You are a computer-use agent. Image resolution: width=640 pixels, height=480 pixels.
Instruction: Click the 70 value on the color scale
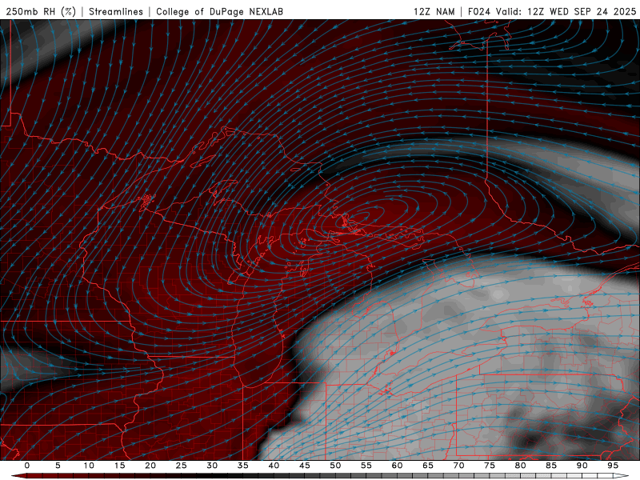[x=458, y=466]
